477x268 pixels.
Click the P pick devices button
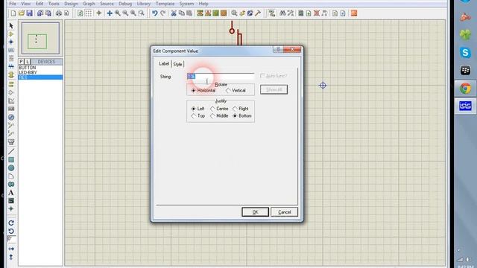(22, 62)
